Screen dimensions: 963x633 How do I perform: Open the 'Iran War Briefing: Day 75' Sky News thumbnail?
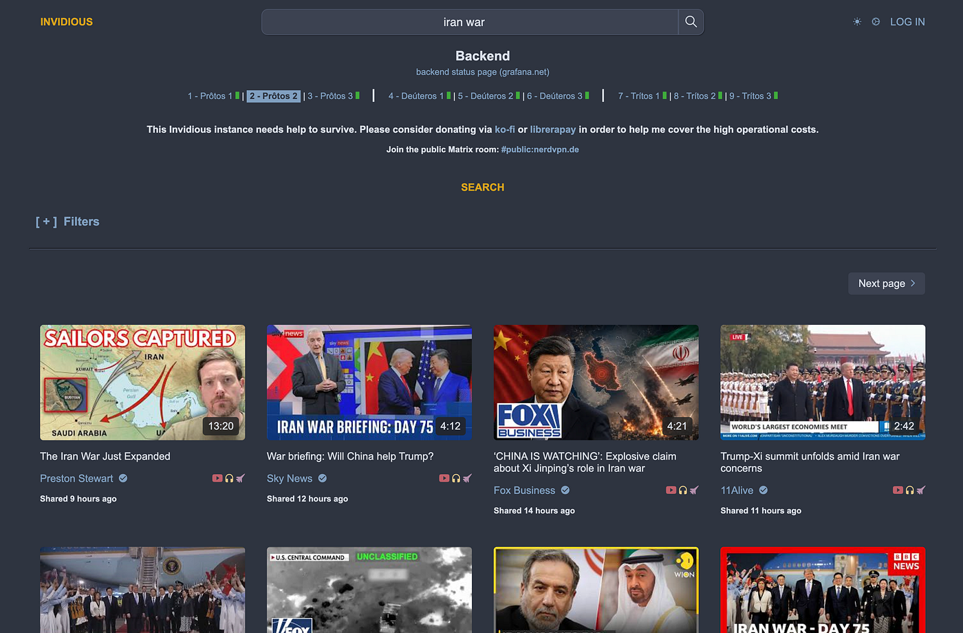point(369,383)
